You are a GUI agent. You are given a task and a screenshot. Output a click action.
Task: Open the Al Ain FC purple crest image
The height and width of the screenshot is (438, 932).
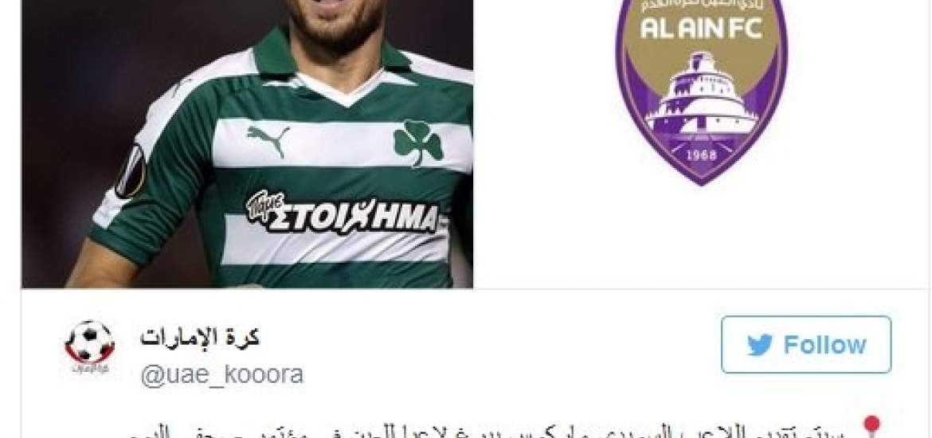701,89
